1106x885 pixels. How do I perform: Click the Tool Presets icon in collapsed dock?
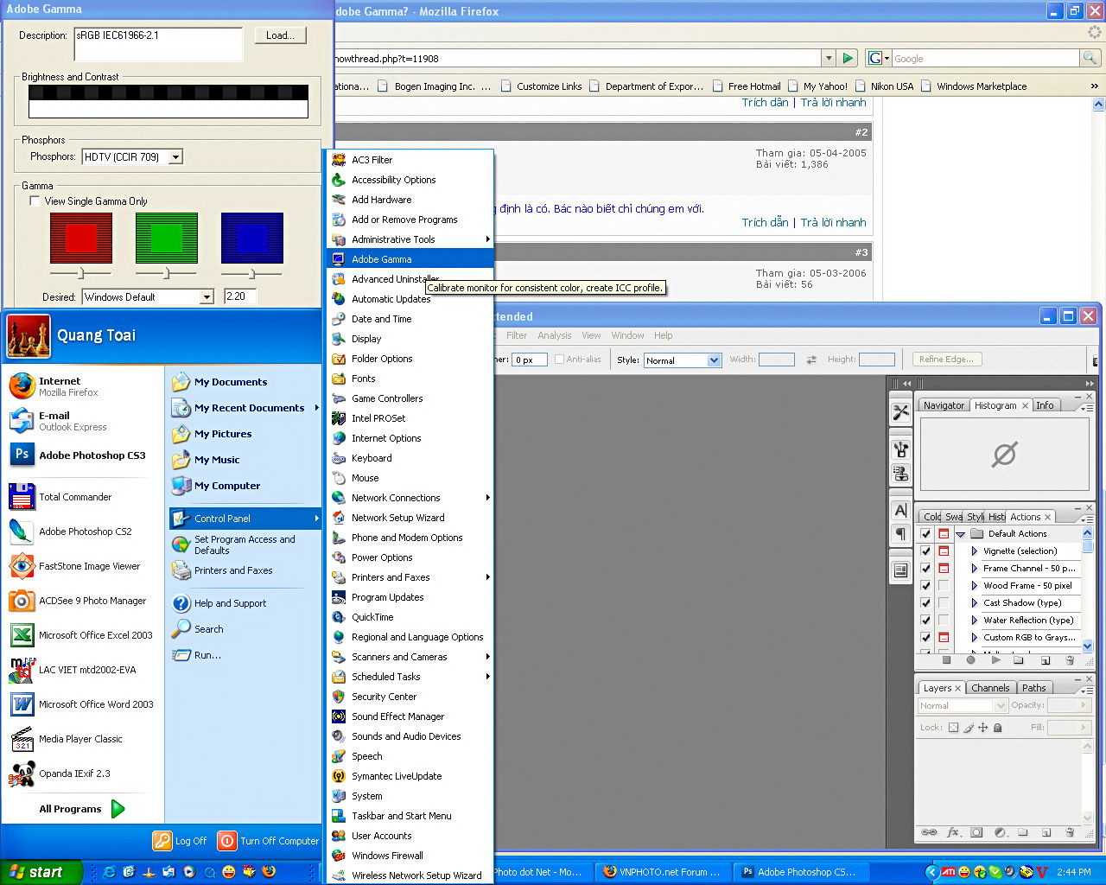point(900,412)
